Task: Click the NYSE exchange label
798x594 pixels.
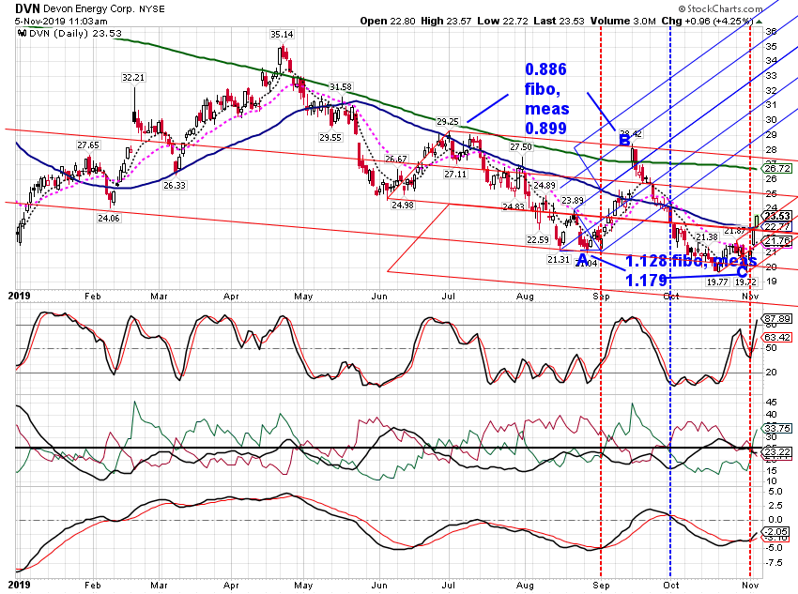Action: click(152, 9)
